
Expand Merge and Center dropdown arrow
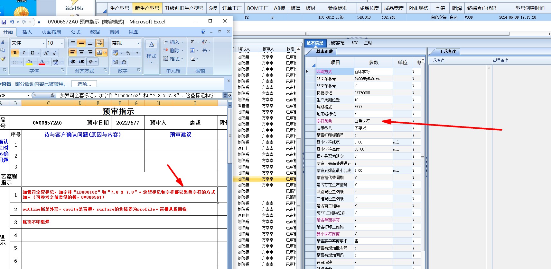tap(105, 52)
